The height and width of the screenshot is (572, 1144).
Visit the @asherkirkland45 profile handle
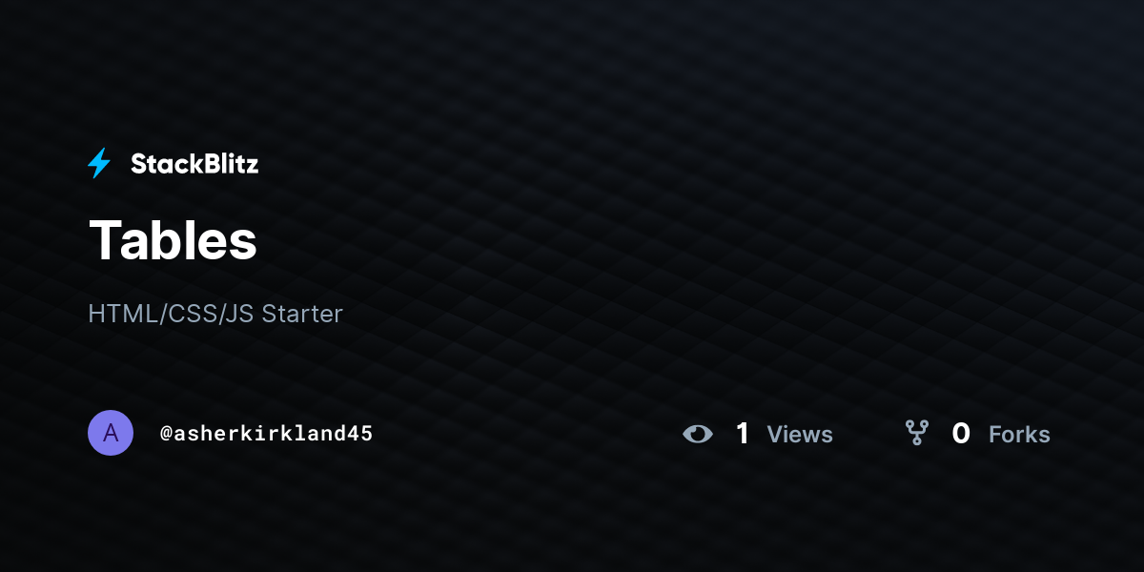tap(267, 434)
